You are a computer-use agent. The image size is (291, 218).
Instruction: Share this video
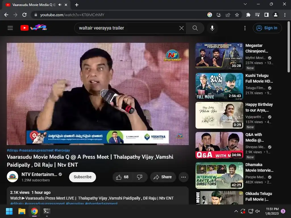coord(163,177)
